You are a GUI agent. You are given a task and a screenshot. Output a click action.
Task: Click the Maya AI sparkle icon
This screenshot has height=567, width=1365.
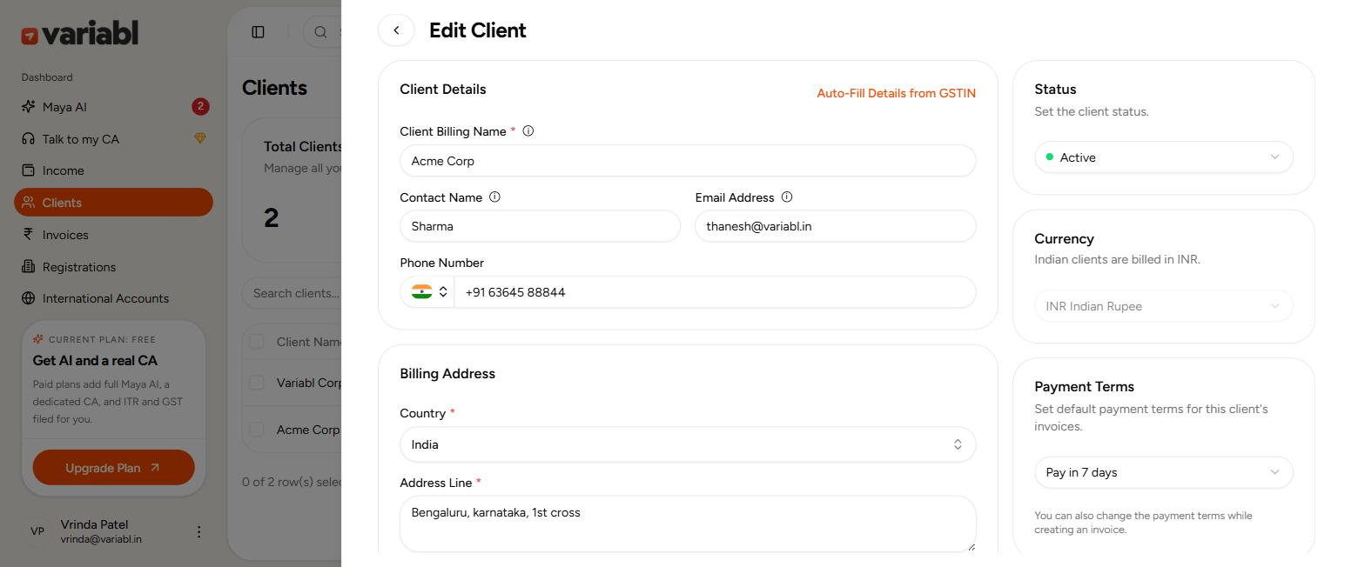pos(29,107)
